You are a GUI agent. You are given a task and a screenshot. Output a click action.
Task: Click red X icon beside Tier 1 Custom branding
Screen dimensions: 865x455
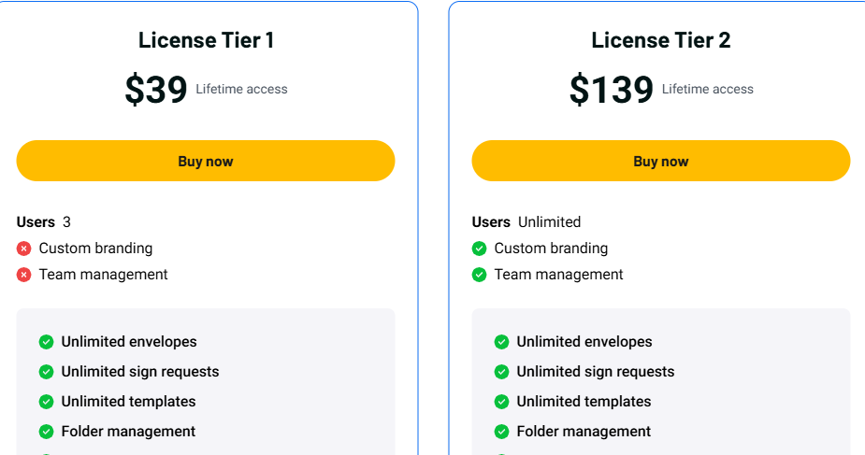pos(24,249)
